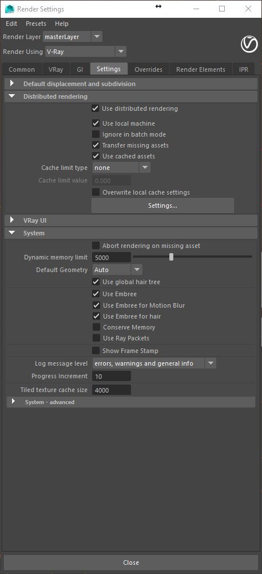Collapse the System section arrow
Viewport: 262px width, 574px height.
12,233
